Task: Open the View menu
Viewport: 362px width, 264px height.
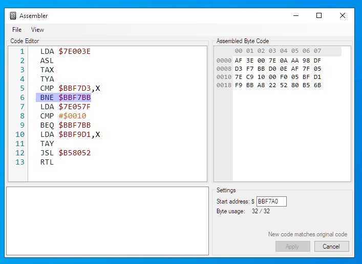Action: point(37,30)
